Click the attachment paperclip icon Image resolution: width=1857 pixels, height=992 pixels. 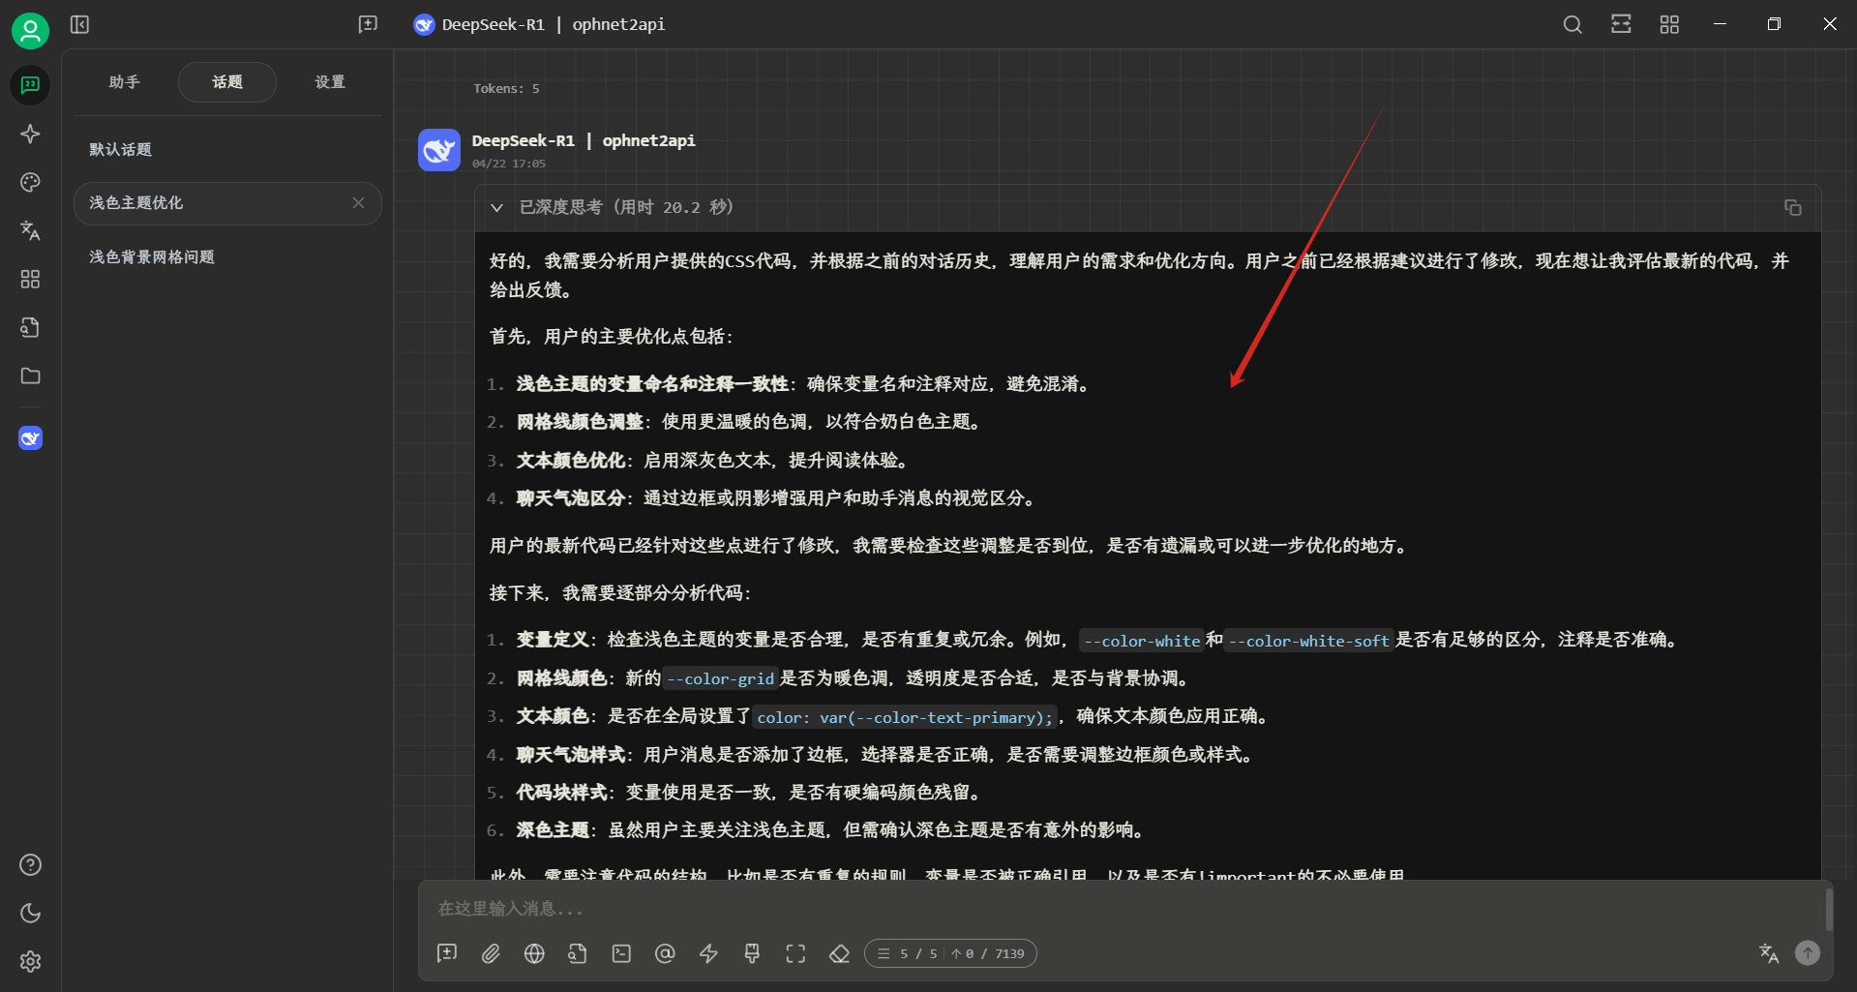pos(491,953)
